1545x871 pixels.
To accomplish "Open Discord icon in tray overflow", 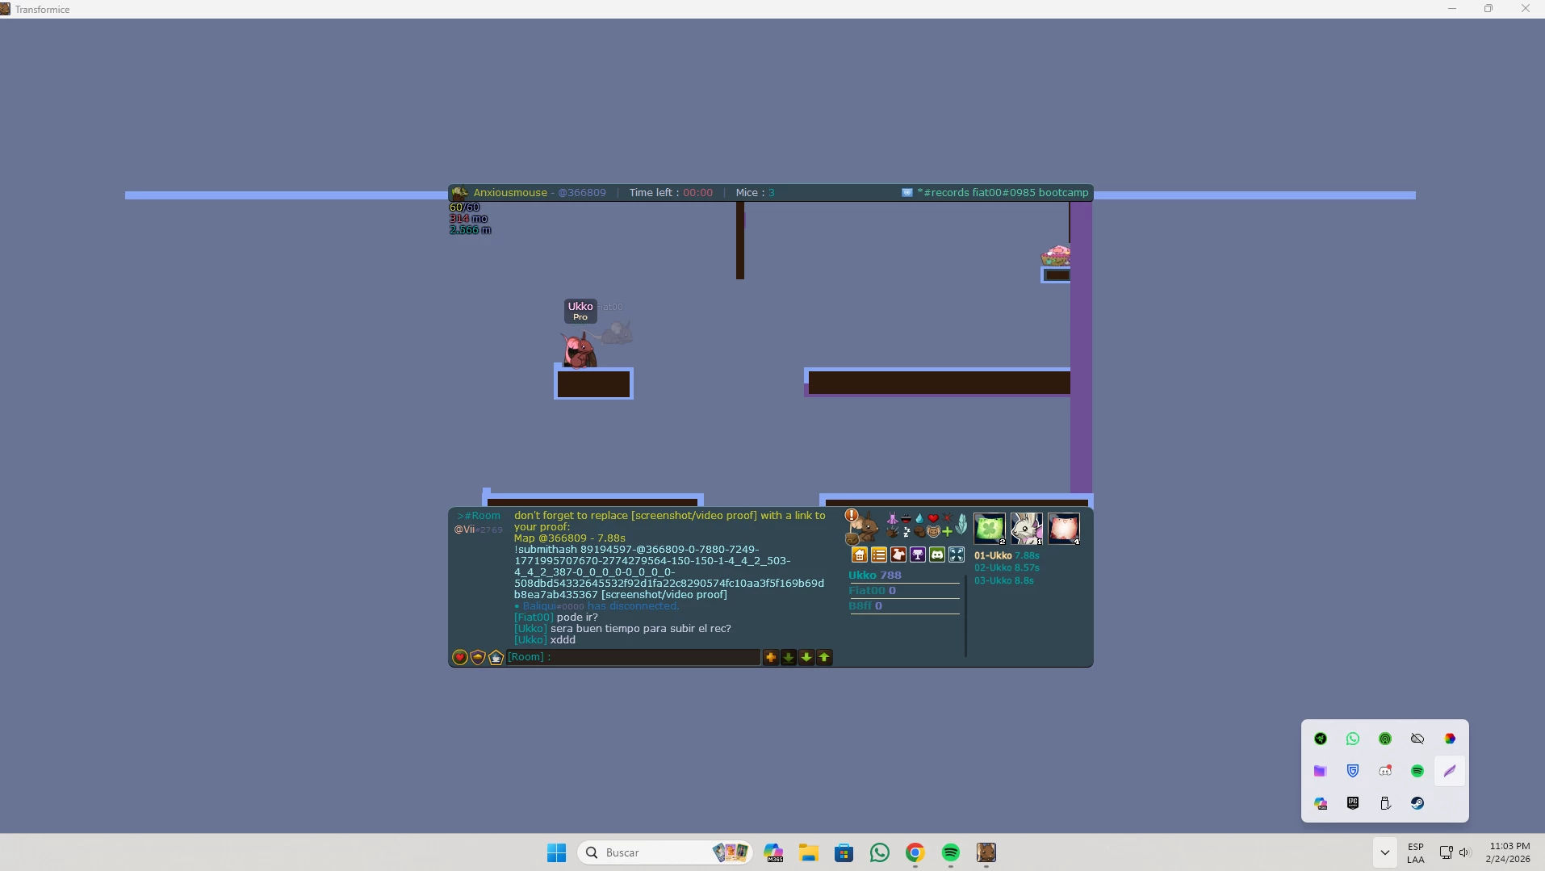I will click(x=1385, y=771).
